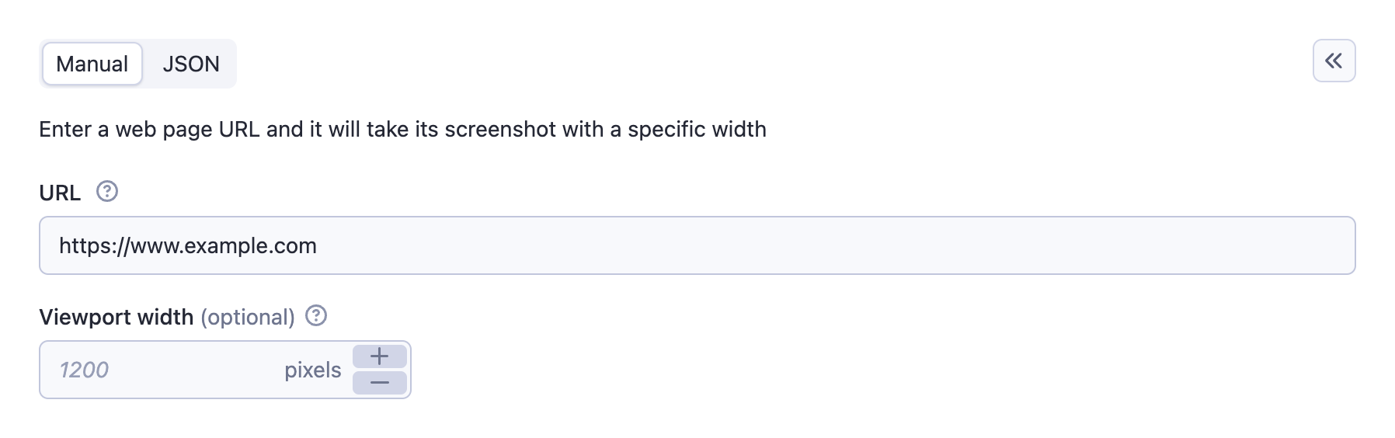Click the "pixels" unit label
The image size is (1395, 438).
pyautogui.click(x=312, y=370)
